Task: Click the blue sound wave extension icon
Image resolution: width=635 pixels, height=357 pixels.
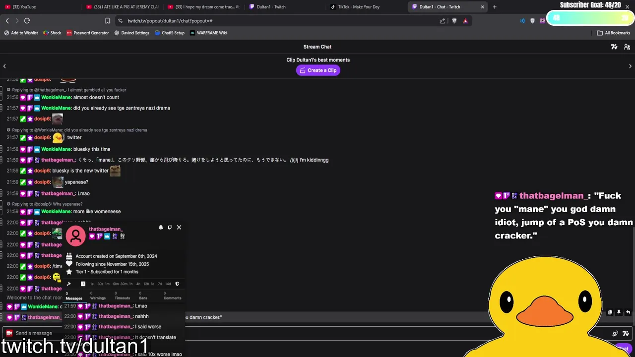Action: [522, 21]
